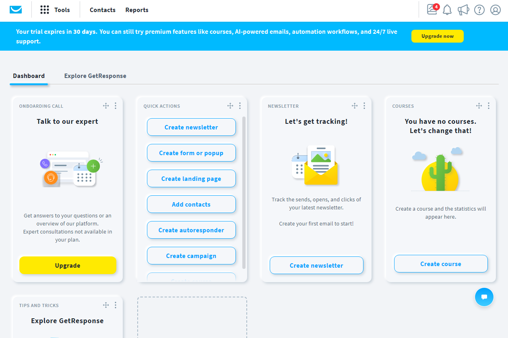Viewport: 508px width, 338px height.
Task: Click the GetResponse envelope logo
Action: (16, 10)
